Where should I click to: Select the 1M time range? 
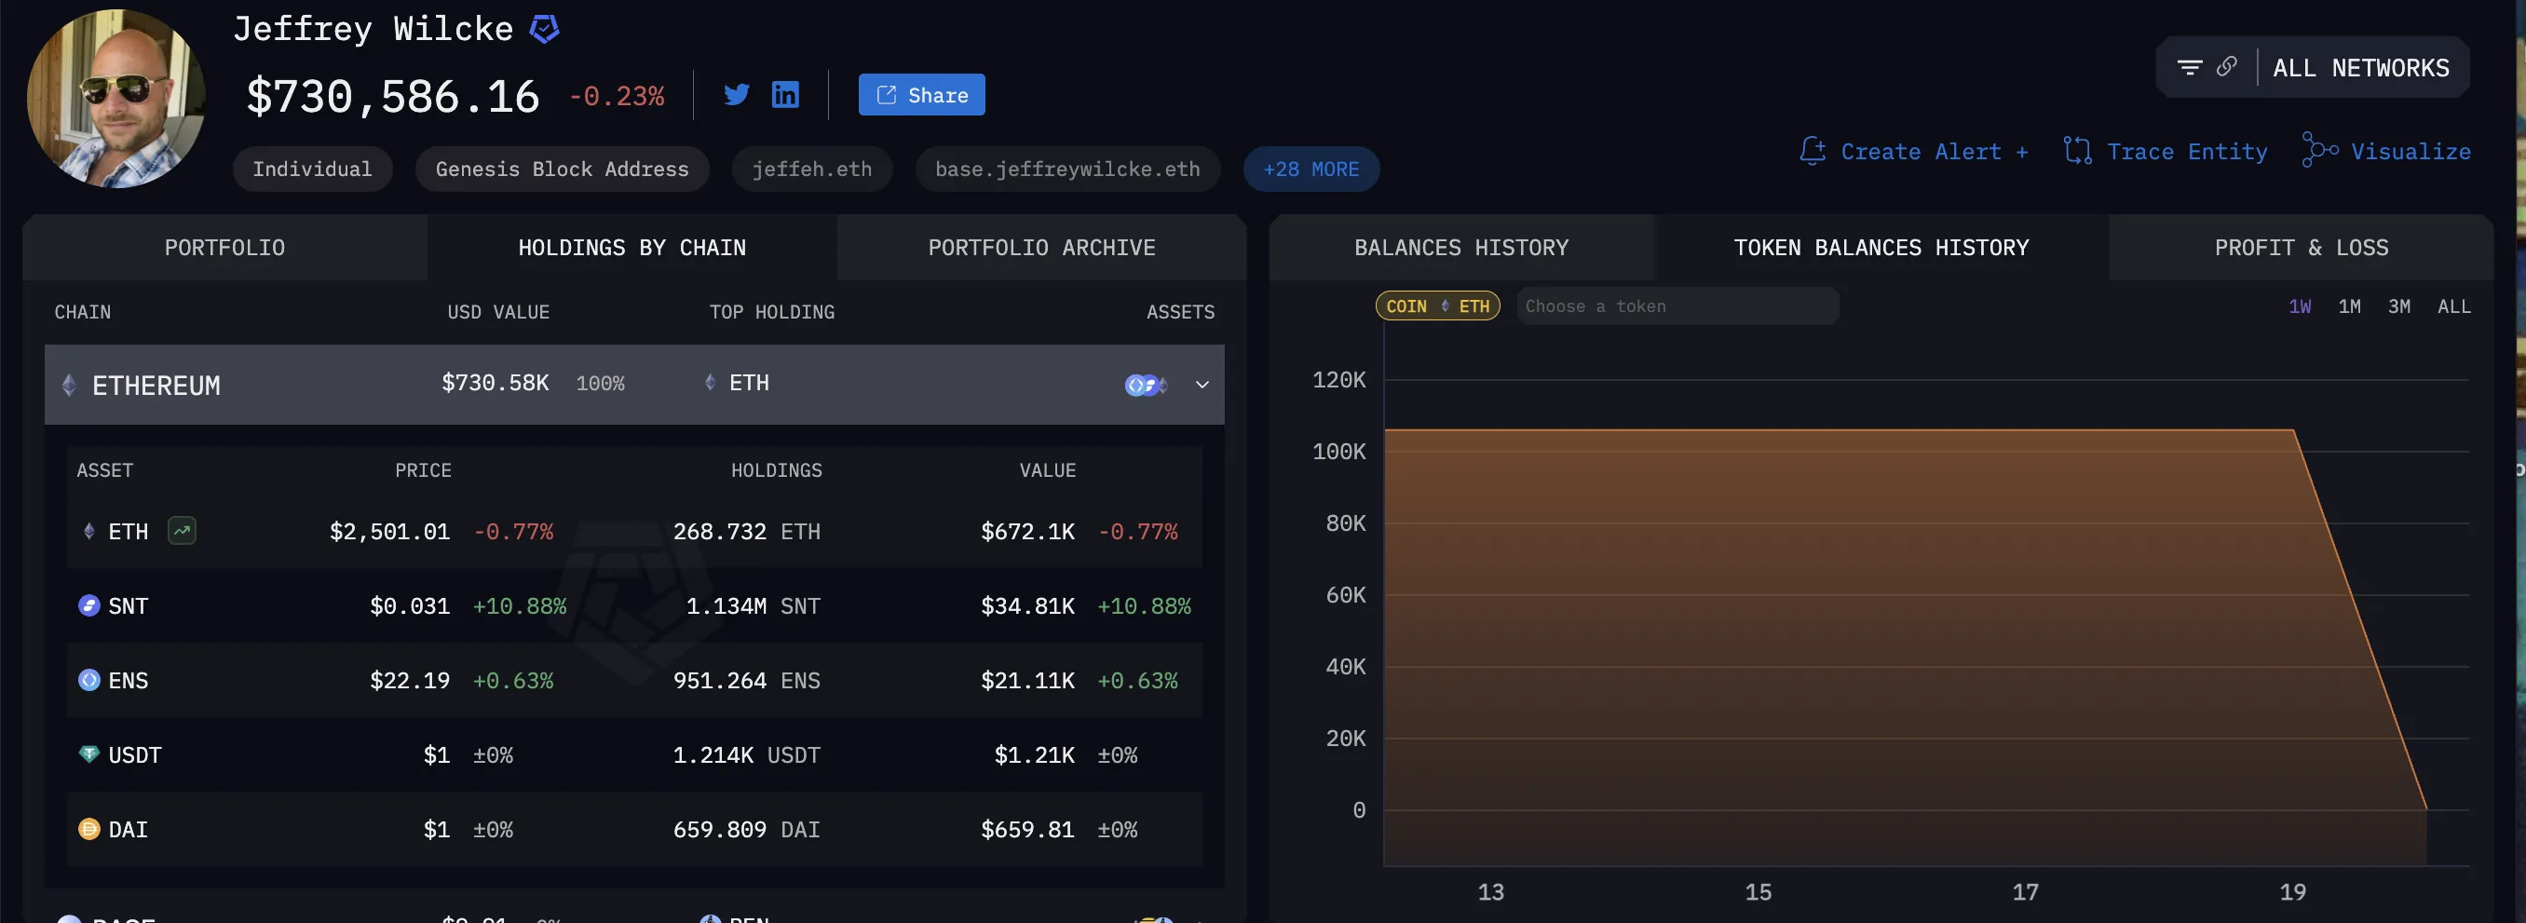click(2349, 307)
